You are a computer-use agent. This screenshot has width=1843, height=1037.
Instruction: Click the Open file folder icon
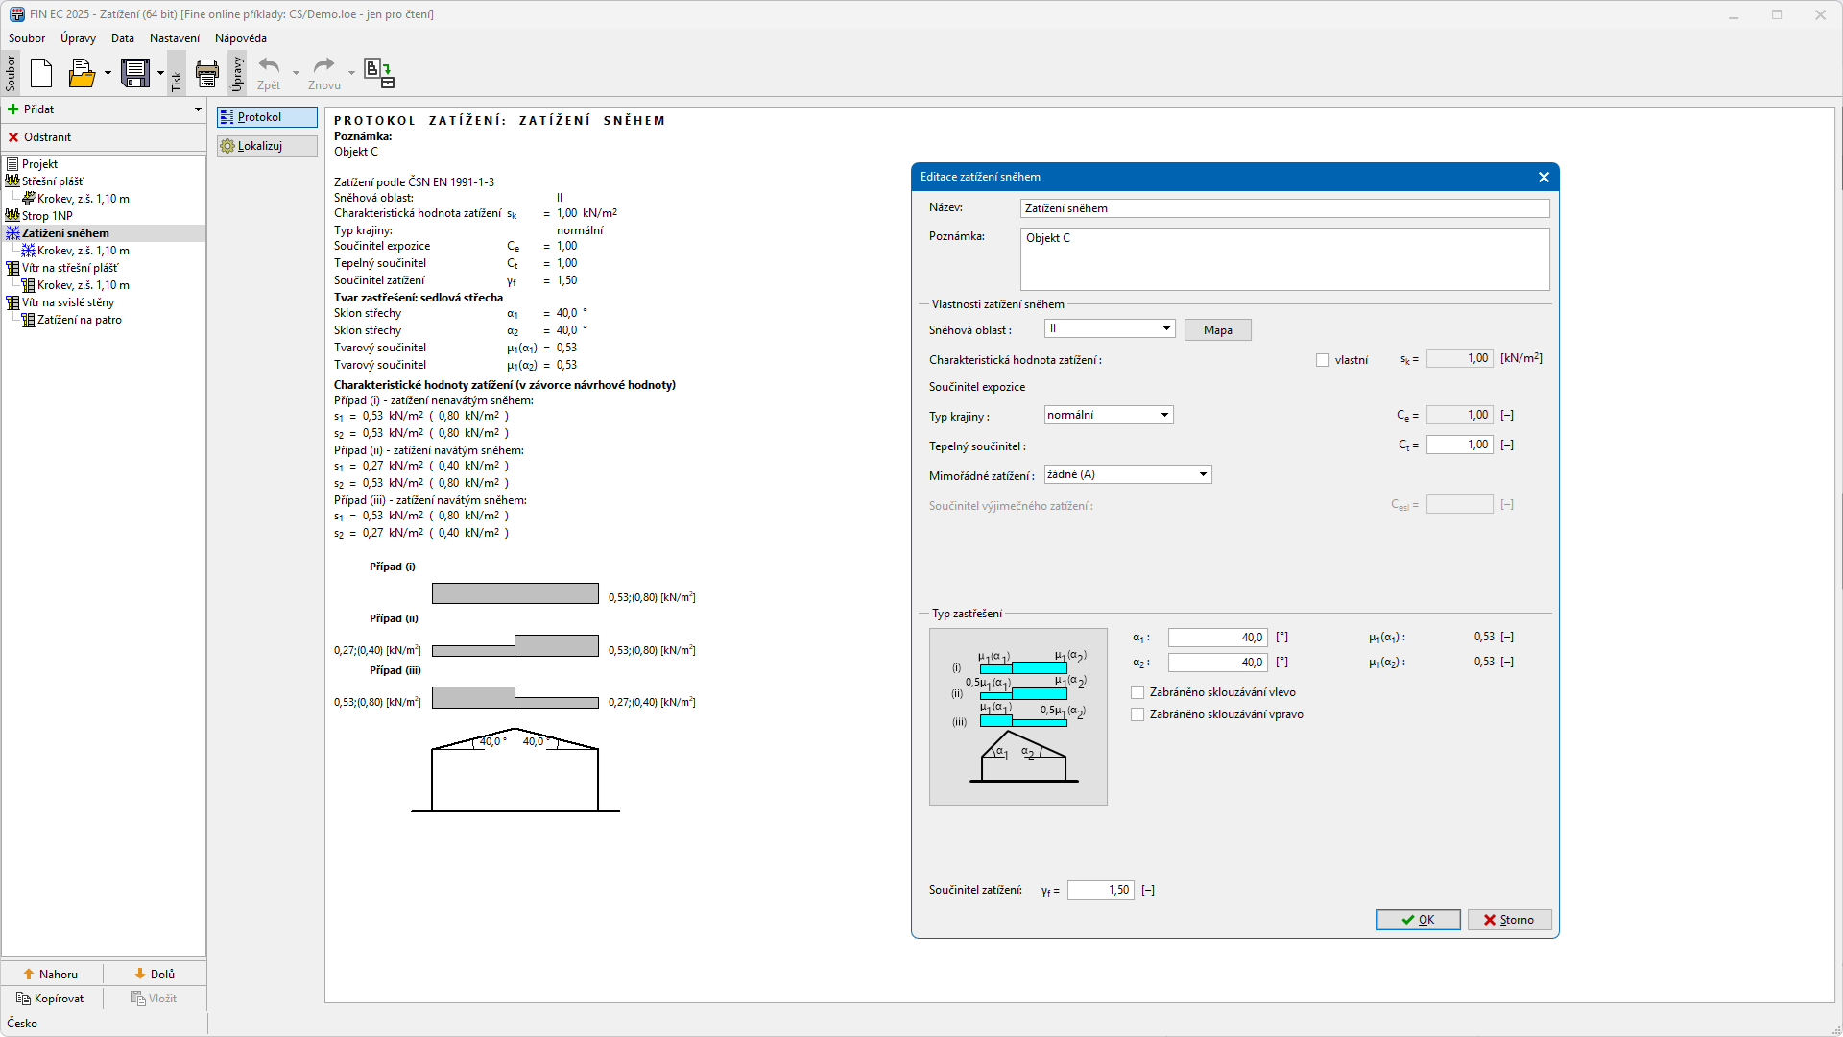pos(83,73)
